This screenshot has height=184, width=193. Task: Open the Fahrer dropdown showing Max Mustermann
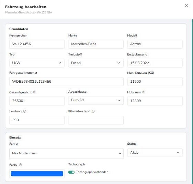[x=66, y=153]
